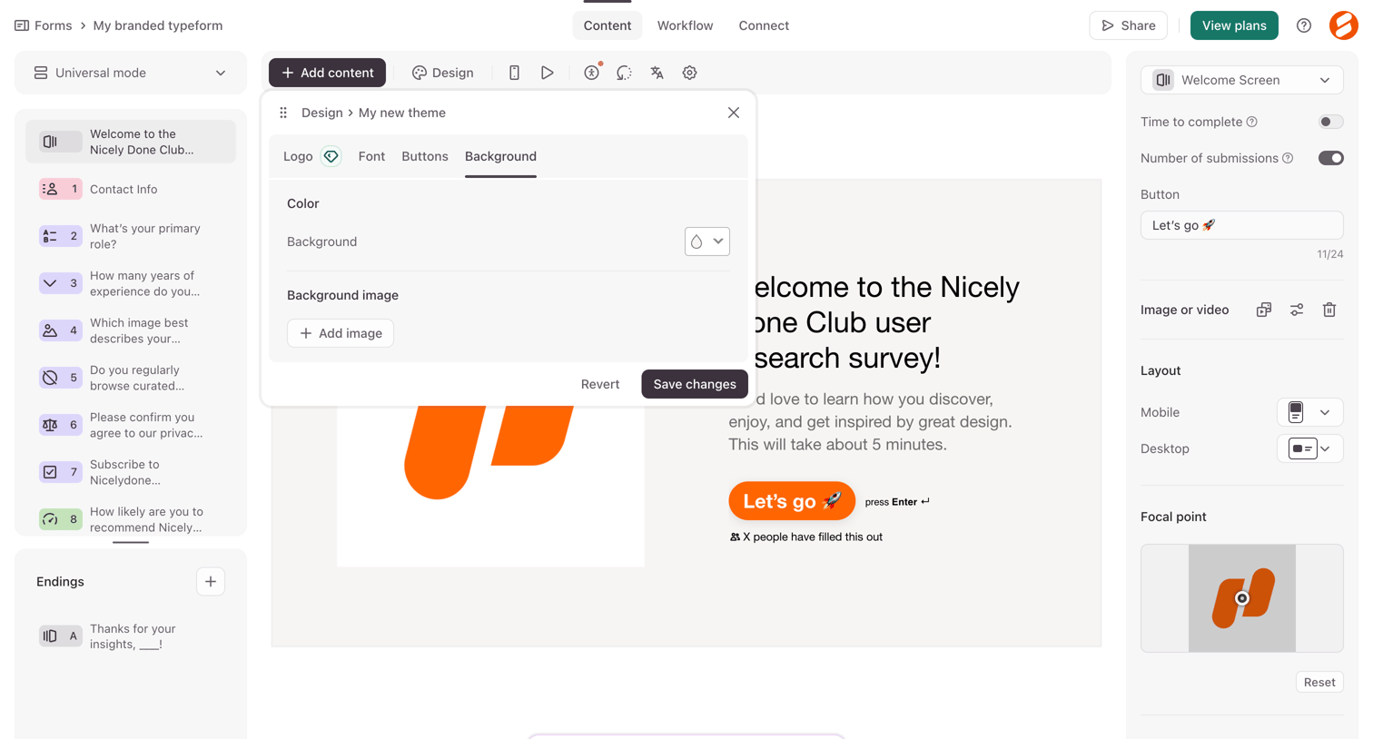Disable the Number of submissions toggle
Screen dimensions: 1373x739
pyautogui.click(x=1330, y=158)
